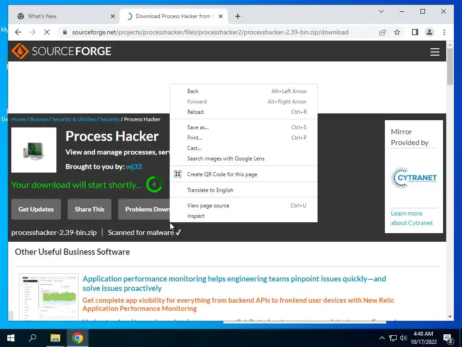Open the Chrome side panel icon
Screen dimensions: 462x347
coord(415,32)
